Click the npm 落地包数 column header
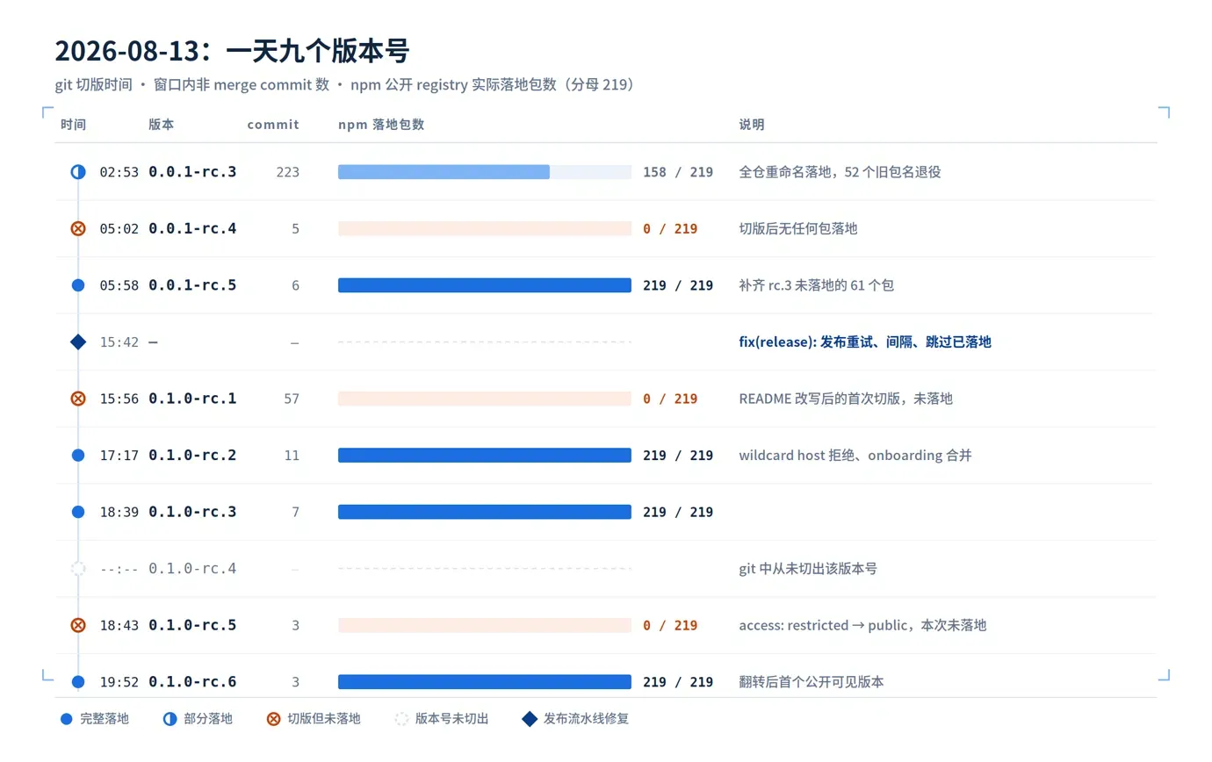Image resolution: width=1212 pixels, height=762 pixels. (x=381, y=125)
